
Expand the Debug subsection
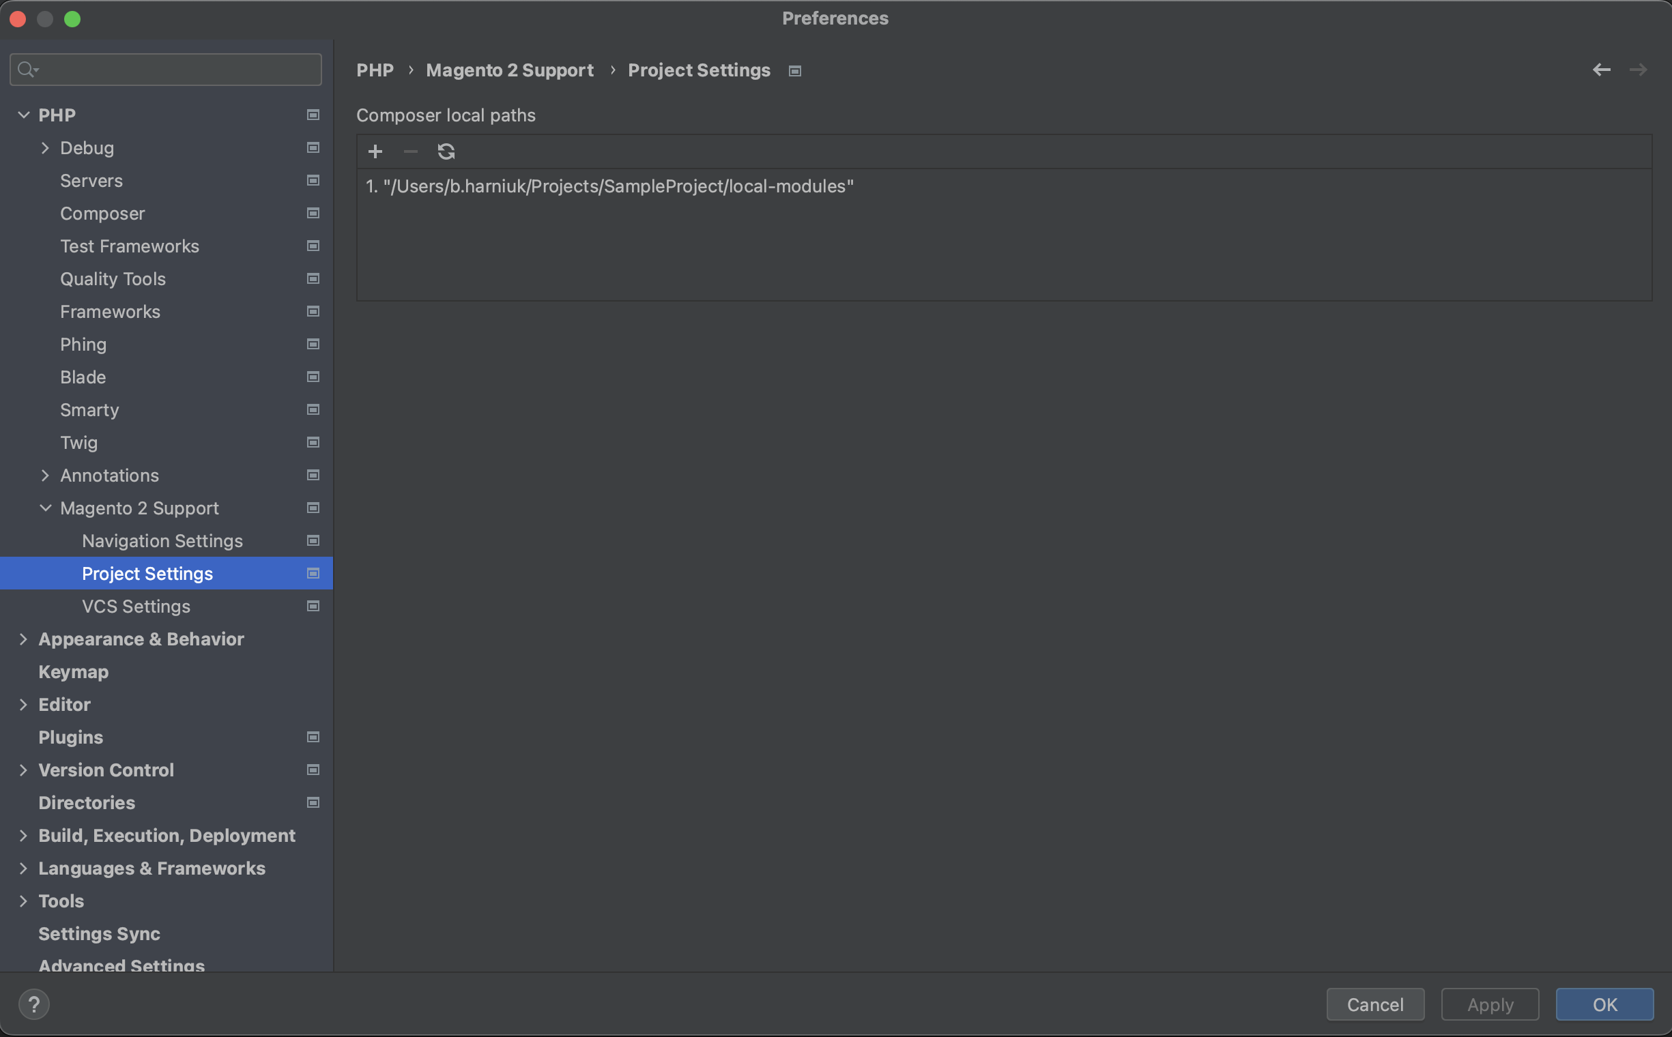(x=45, y=148)
